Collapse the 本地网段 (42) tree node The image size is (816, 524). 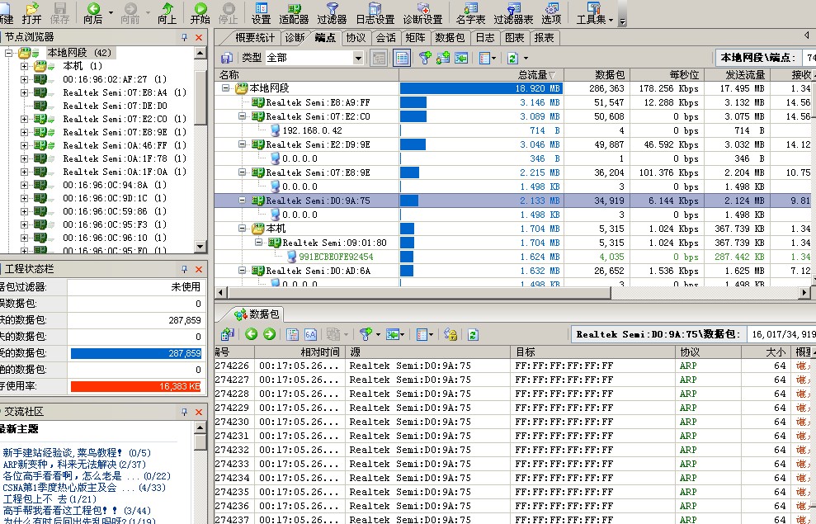[9, 53]
